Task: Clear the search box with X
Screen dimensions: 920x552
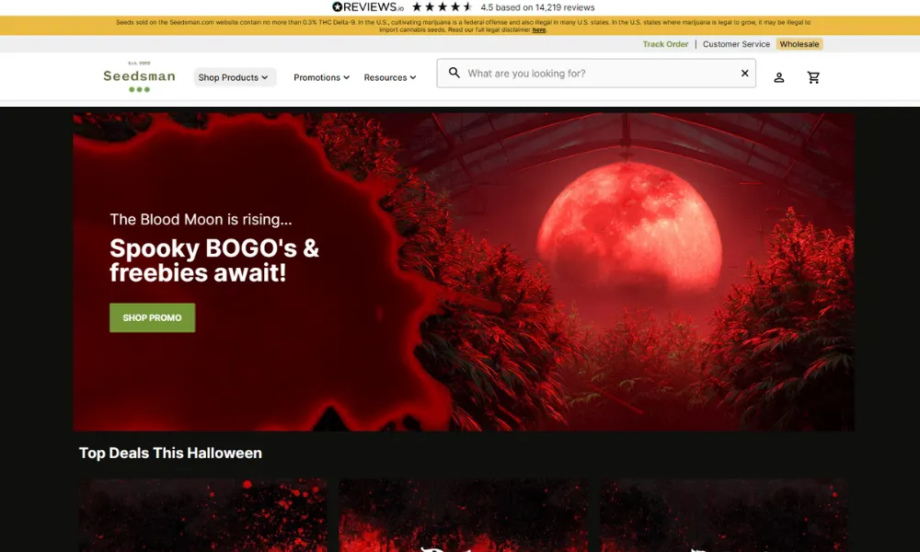Action: [x=745, y=74]
